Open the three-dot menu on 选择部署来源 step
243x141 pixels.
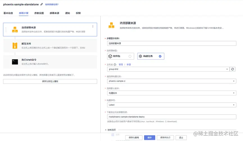tap(93, 26)
